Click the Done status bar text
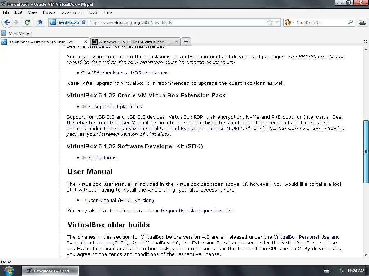Image resolution: width=369 pixels, height=276 pixels. point(6,262)
